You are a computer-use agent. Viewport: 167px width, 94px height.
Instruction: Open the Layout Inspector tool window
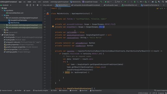[161, 91]
